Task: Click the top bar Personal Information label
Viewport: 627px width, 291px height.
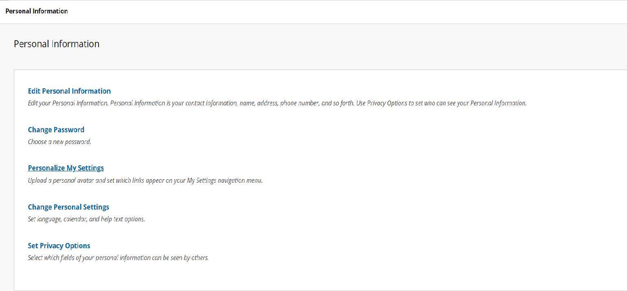Action: pyautogui.click(x=36, y=11)
